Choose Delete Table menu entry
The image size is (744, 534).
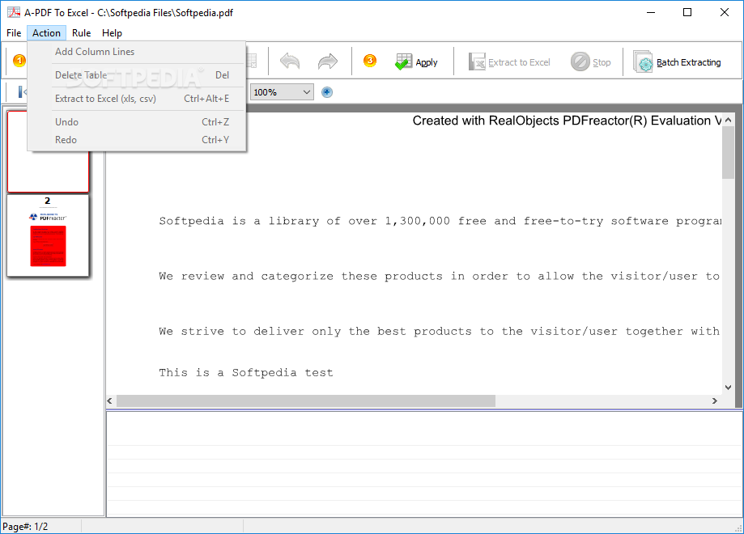click(136, 75)
